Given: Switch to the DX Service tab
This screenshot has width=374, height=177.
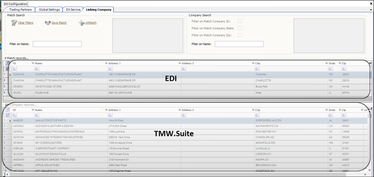Looking at the screenshot, I should pos(73,10).
